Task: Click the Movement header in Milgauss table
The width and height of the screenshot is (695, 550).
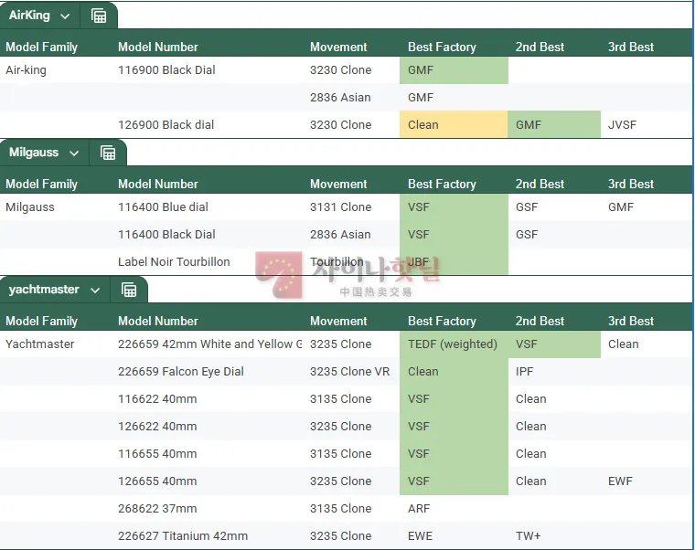Action: point(338,185)
